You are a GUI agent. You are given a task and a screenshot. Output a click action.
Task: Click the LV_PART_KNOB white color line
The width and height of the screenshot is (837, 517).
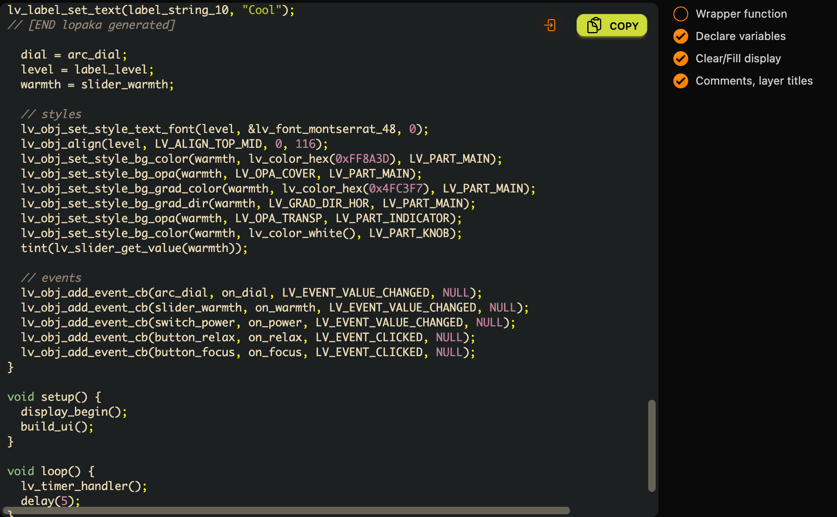pyautogui.click(x=241, y=233)
